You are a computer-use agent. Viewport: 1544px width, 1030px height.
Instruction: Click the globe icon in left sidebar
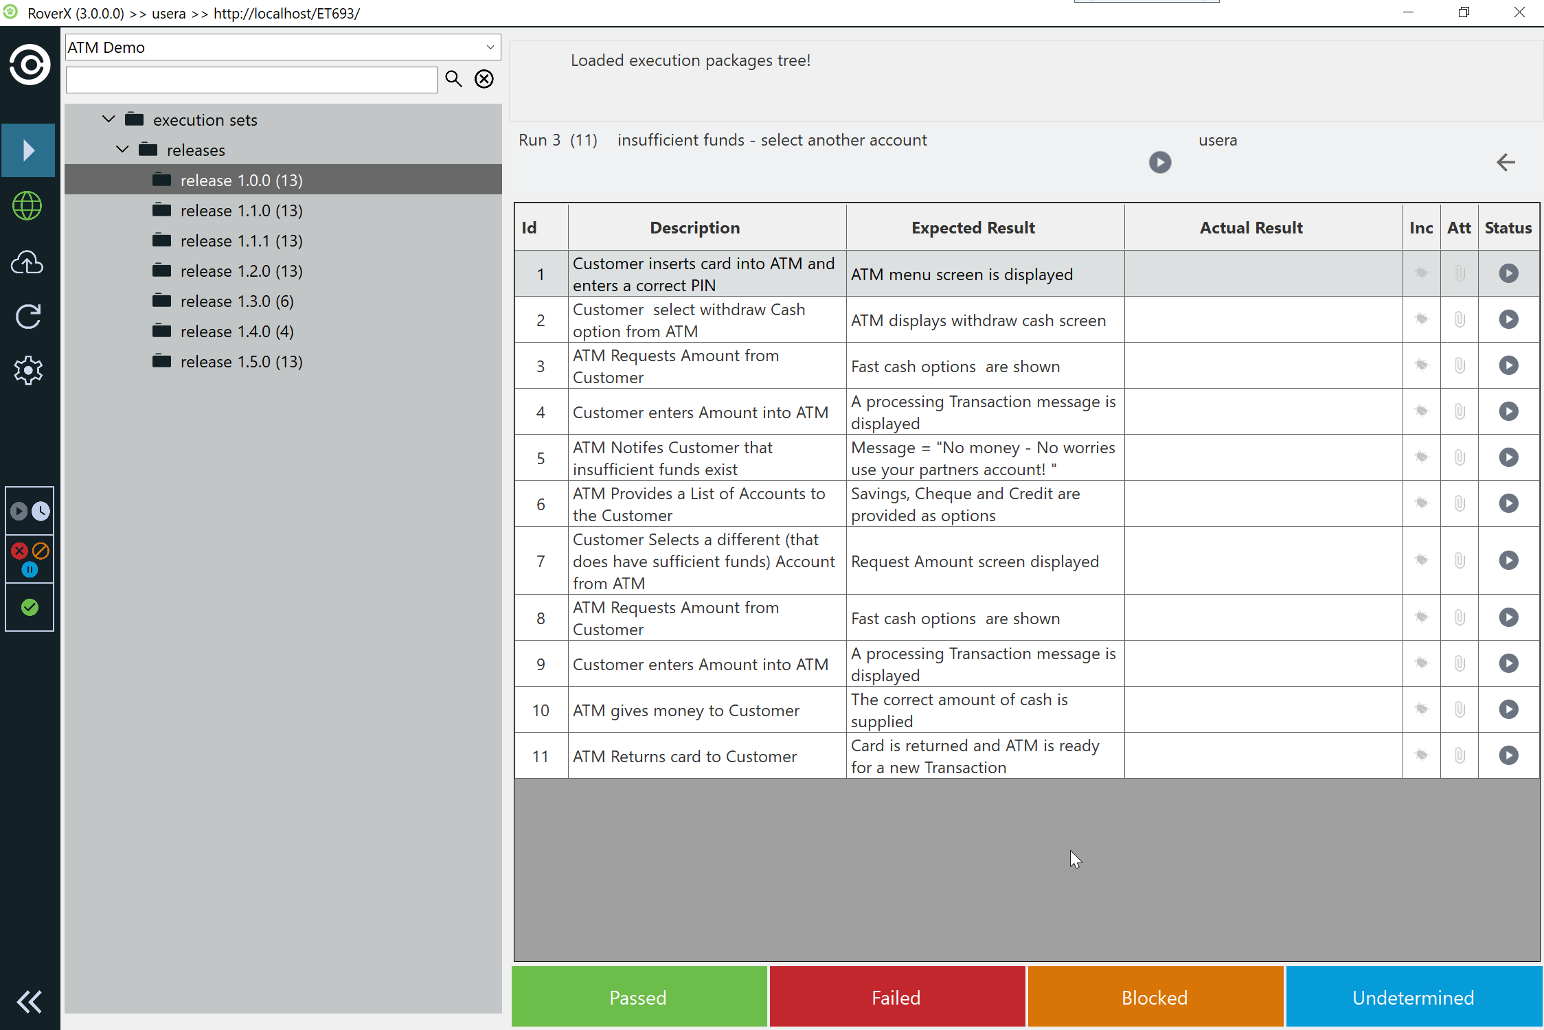coord(27,206)
